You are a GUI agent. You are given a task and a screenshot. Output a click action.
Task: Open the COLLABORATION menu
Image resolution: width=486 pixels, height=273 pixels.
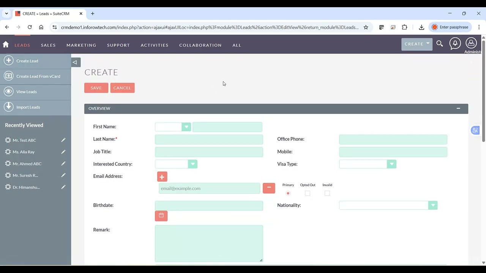200,45
